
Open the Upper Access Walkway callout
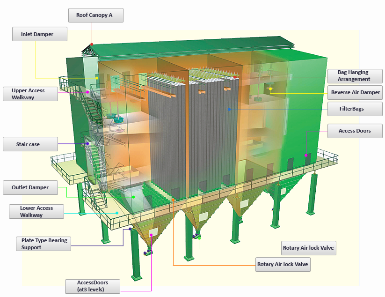tap(29, 94)
